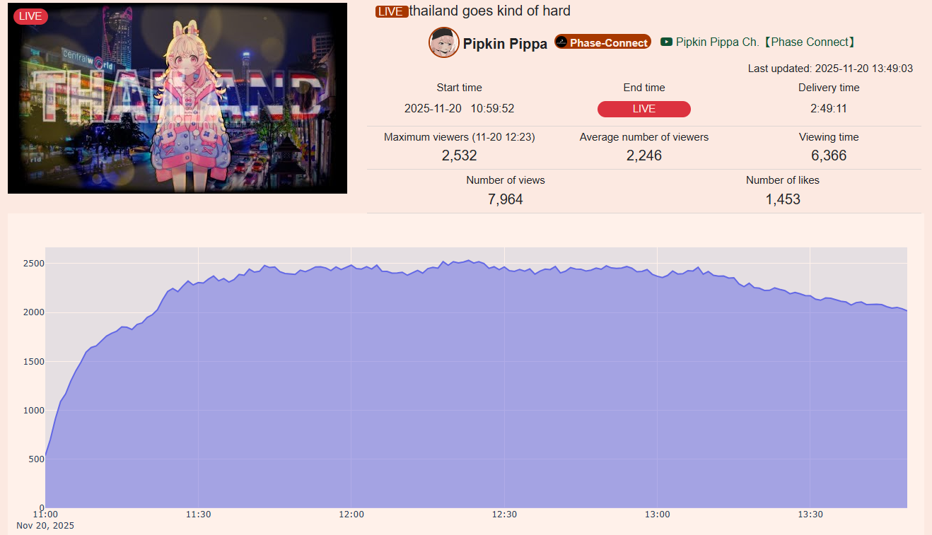Click the 12:30 tick on the chart axis
The image size is (932, 535).
[x=504, y=515]
